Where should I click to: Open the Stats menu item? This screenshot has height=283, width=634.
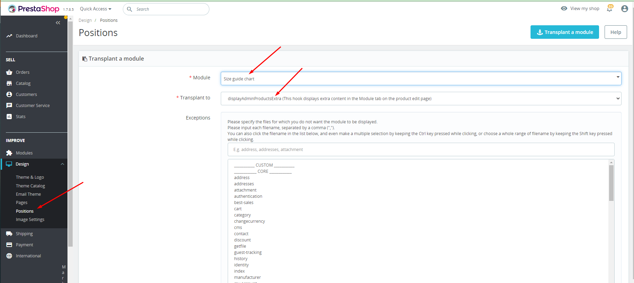click(21, 117)
